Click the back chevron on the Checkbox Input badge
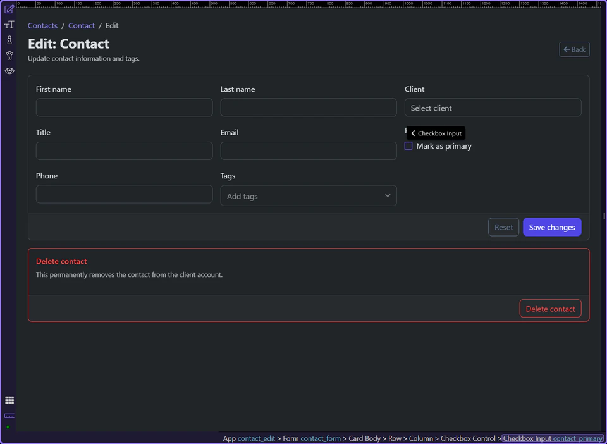Screen dimensions: 607x444 [x=414, y=133]
